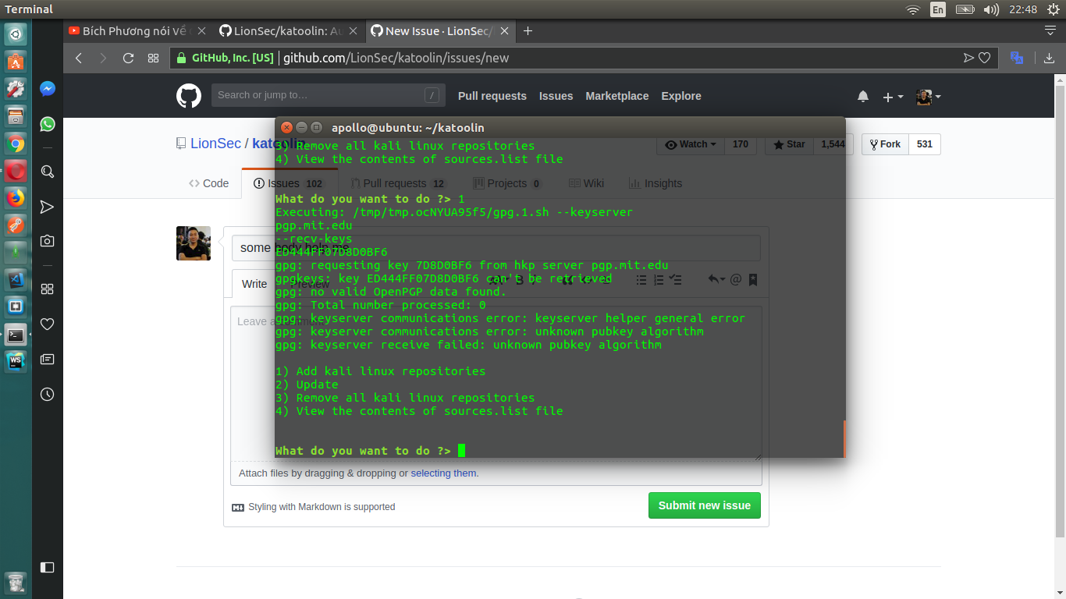Click the Submit new issue button

tap(704, 505)
